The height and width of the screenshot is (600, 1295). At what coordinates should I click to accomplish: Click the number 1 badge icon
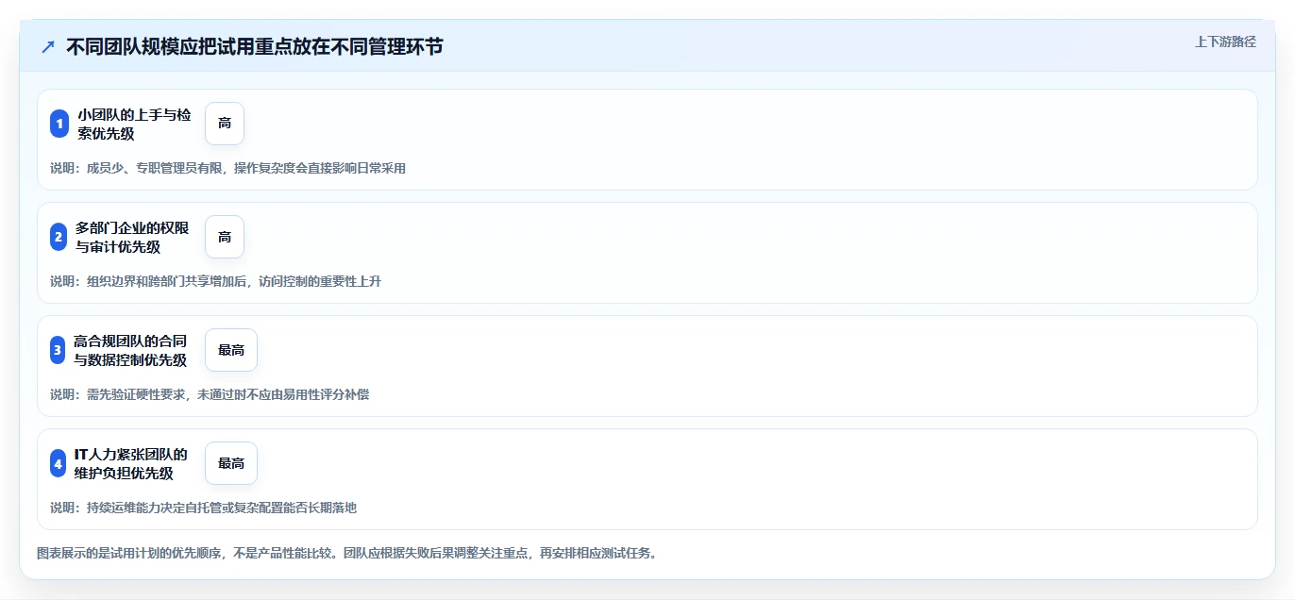(x=59, y=124)
